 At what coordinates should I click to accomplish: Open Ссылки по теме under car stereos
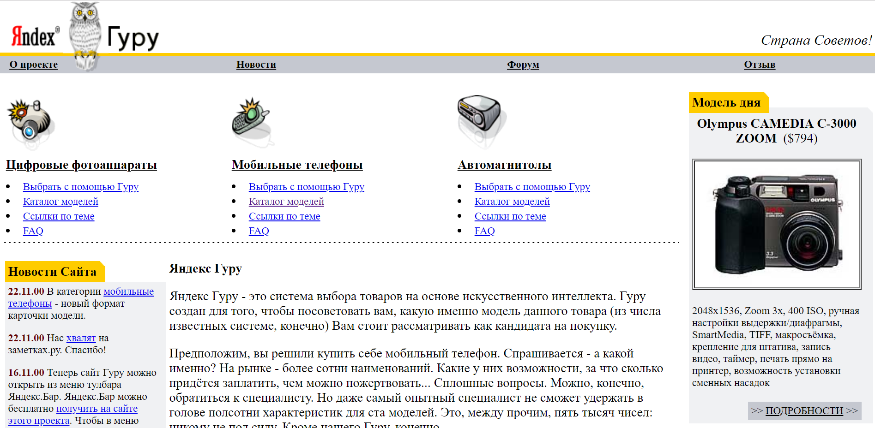coord(510,216)
